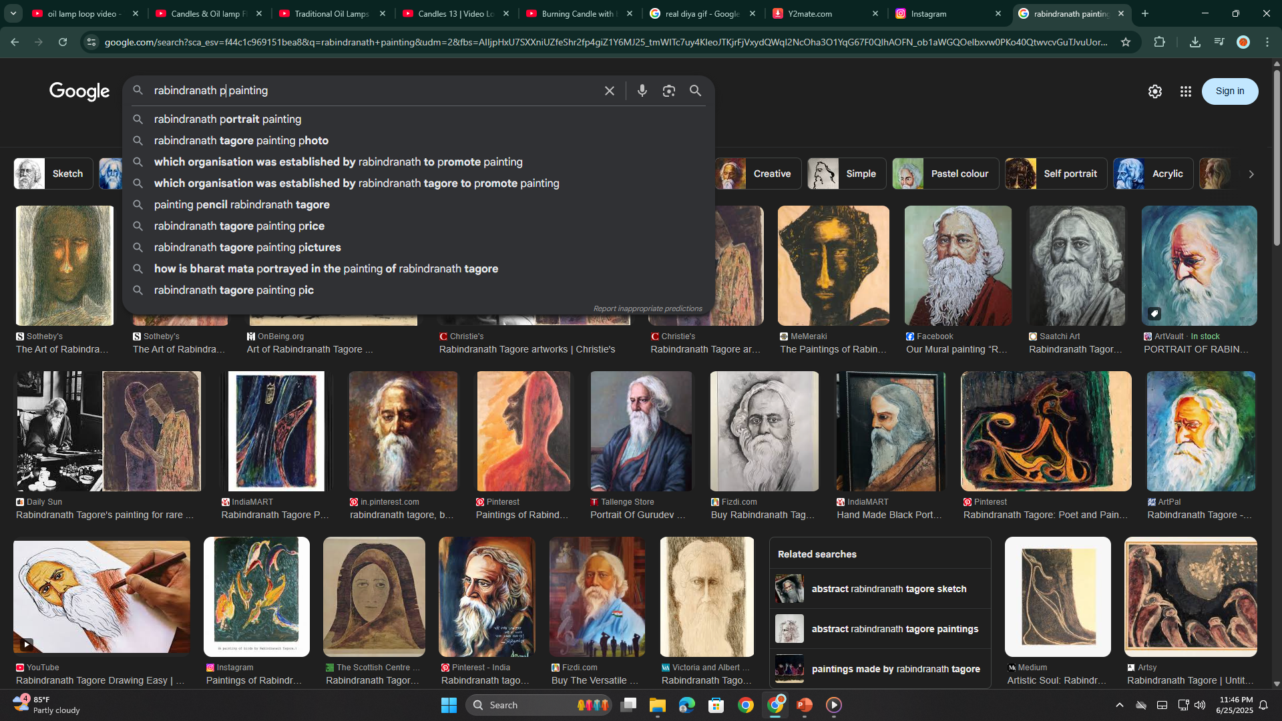Image resolution: width=1282 pixels, height=721 pixels.
Task: Open Chrome extensions puzzle icon
Action: (1159, 42)
